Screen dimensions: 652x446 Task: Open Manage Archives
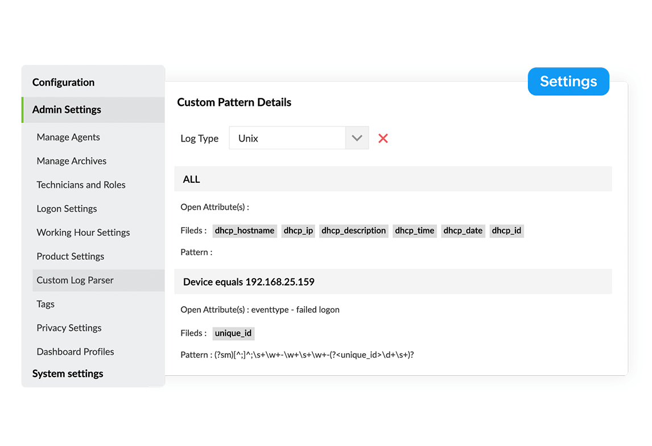pos(72,161)
